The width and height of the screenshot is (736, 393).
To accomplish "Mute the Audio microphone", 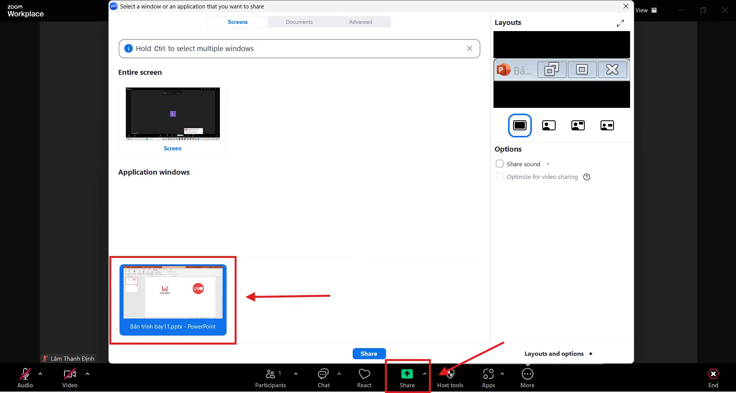I will tap(25, 374).
